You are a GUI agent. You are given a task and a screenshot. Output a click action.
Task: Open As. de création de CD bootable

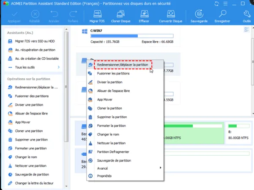pyautogui.click(x=33, y=58)
